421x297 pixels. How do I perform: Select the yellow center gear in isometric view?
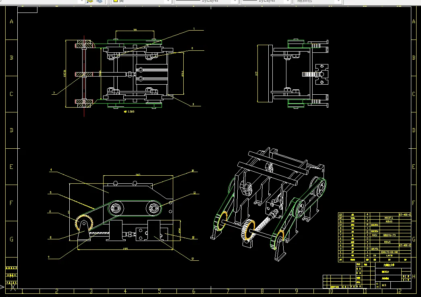[x=248, y=230]
